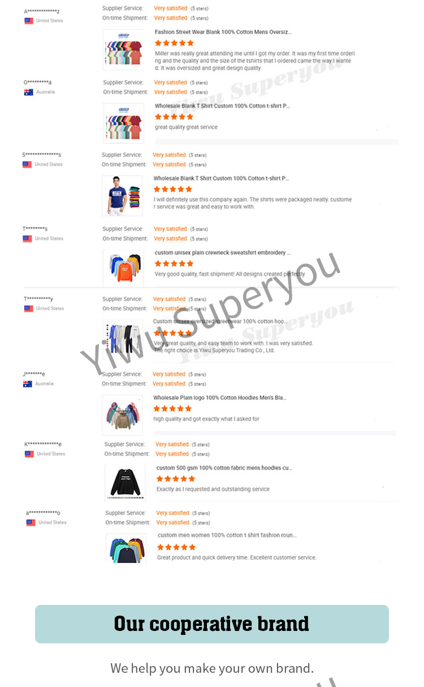This screenshot has height=687, width=424.
Task: Click the US flag beside reviewer S***s
Action: (x=27, y=165)
